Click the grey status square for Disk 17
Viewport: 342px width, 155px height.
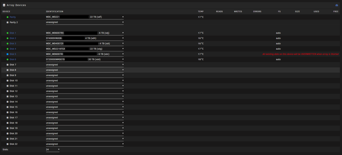tap(8, 118)
